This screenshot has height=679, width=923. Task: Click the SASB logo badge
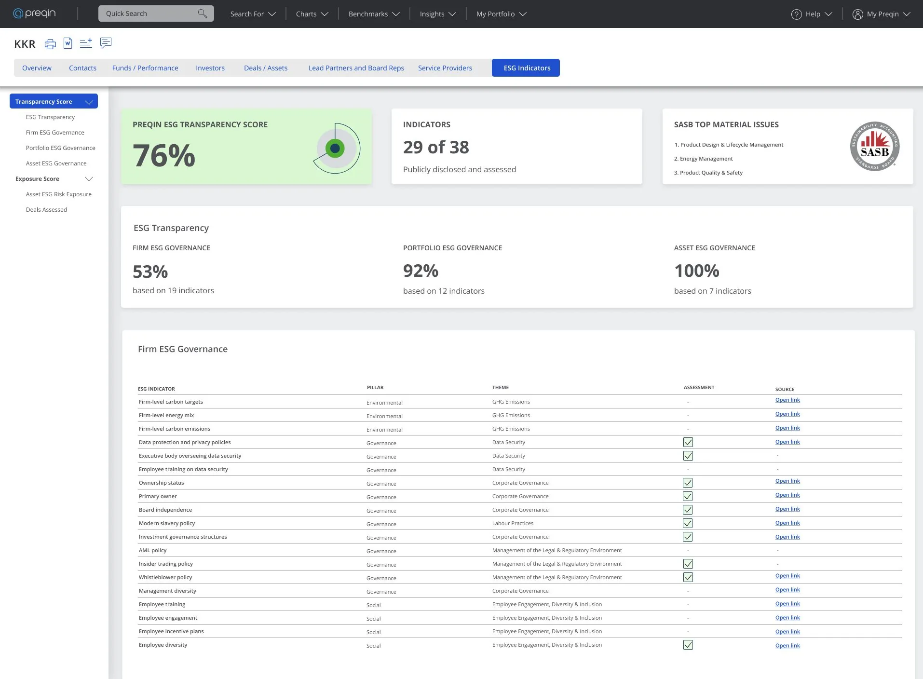click(875, 146)
